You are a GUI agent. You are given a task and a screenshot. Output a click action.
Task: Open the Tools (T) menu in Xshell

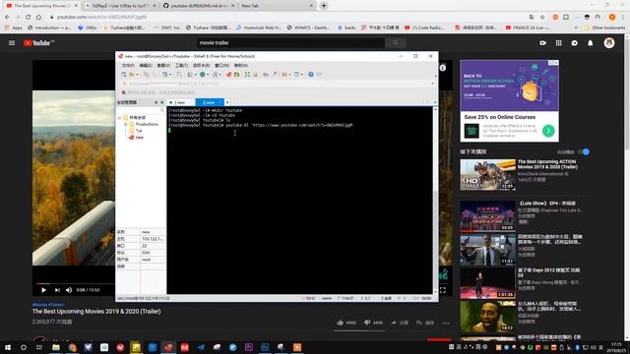pos(181,65)
